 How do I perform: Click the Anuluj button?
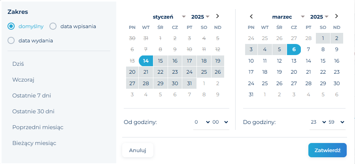[x=138, y=150]
